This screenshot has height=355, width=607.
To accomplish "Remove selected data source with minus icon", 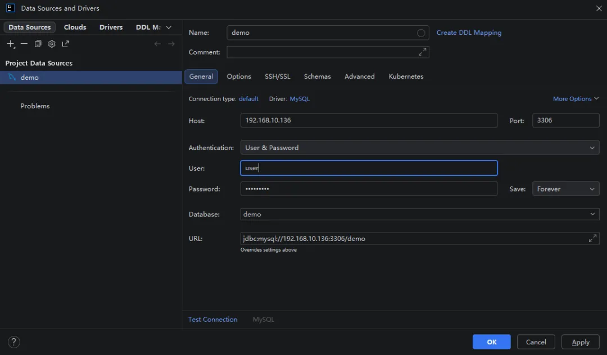I will point(24,44).
